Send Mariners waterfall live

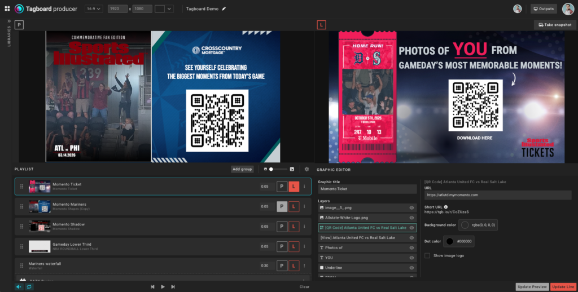294,266
